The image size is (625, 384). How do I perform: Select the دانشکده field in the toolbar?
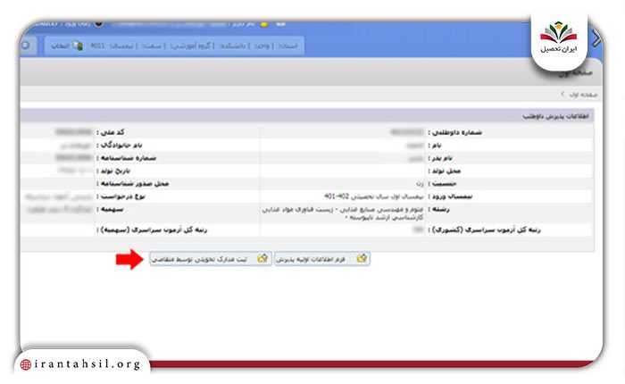tap(232, 46)
